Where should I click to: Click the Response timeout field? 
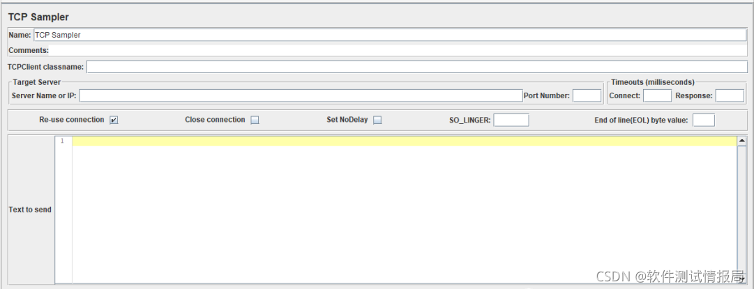[730, 95]
